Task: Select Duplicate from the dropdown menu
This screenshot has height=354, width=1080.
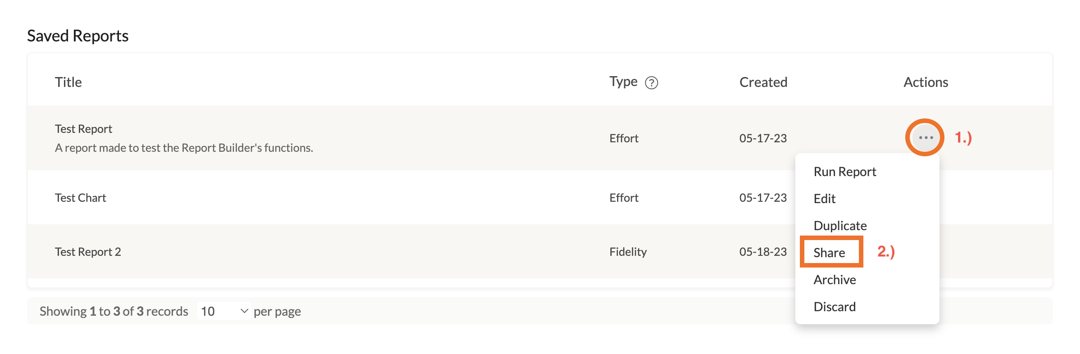Action: click(840, 226)
